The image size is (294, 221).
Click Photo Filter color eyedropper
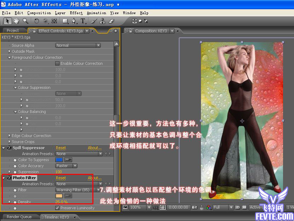tap(68, 196)
